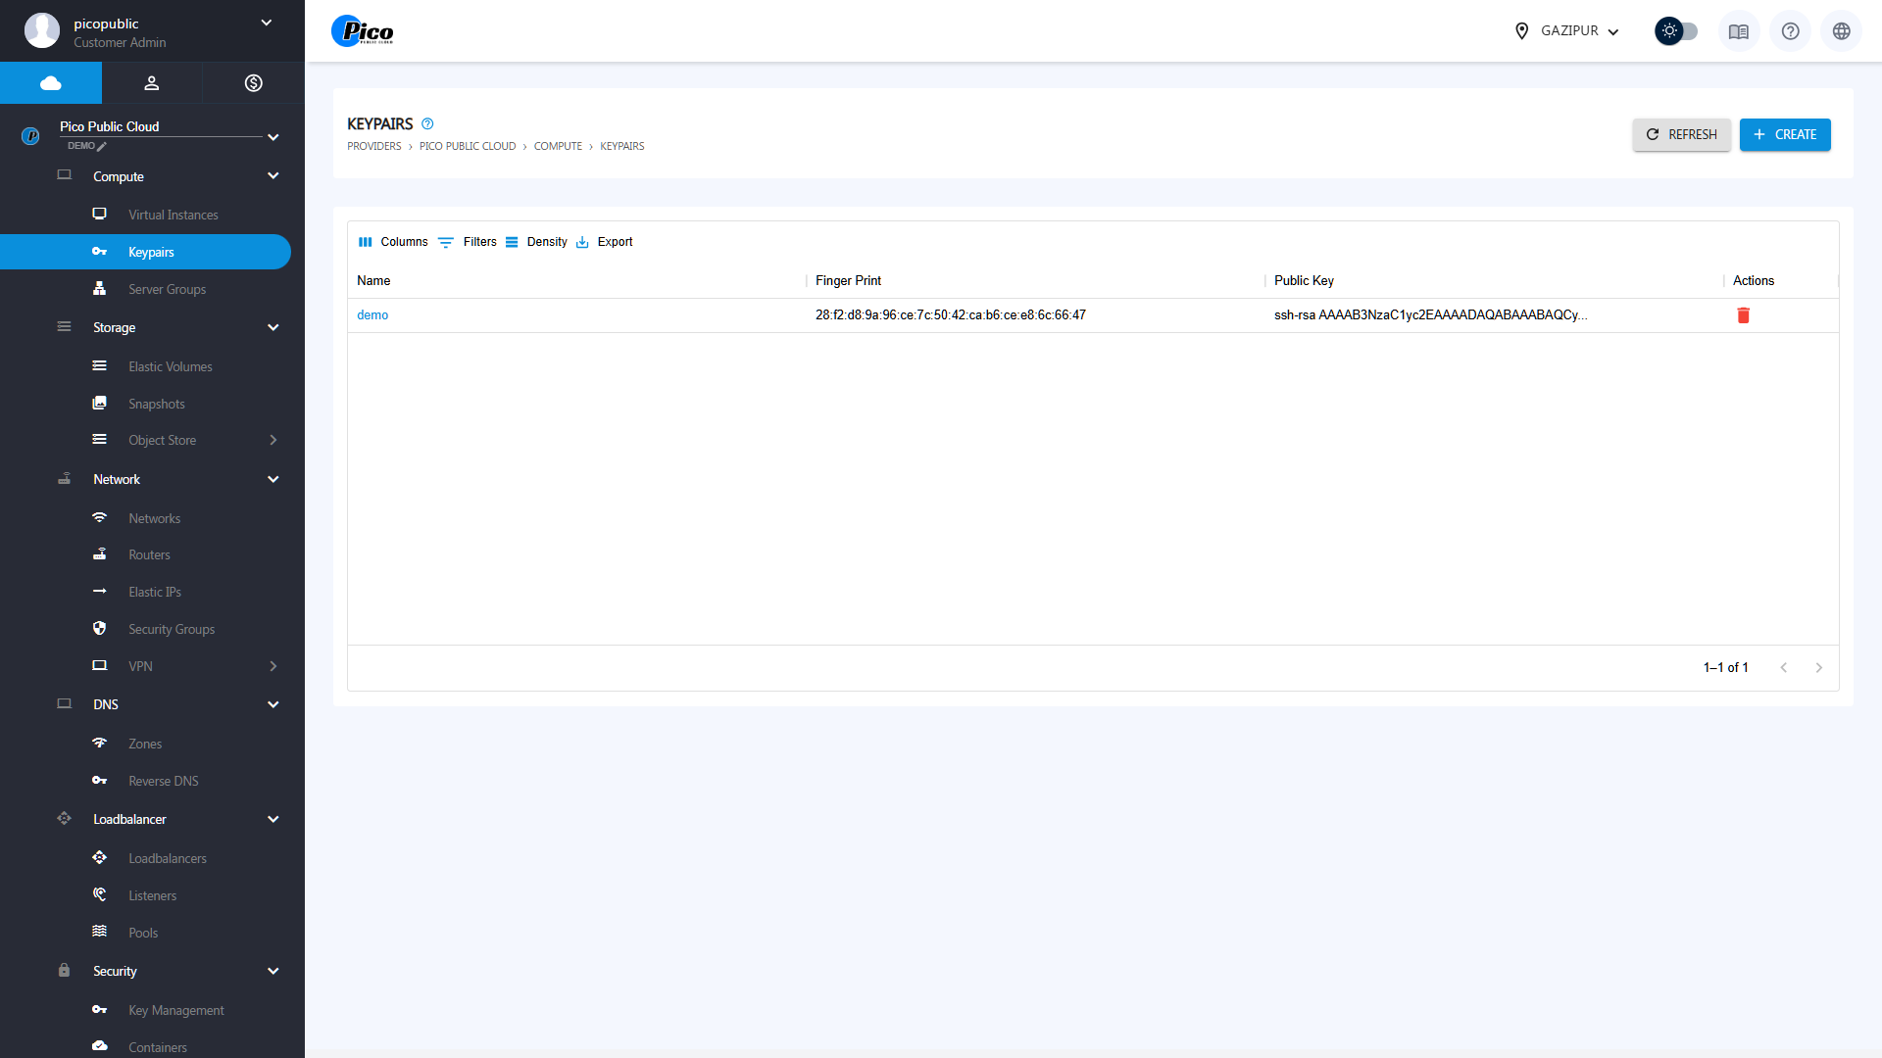Go to Security Groups page
This screenshot has width=1882, height=1058.
(171, 629)
